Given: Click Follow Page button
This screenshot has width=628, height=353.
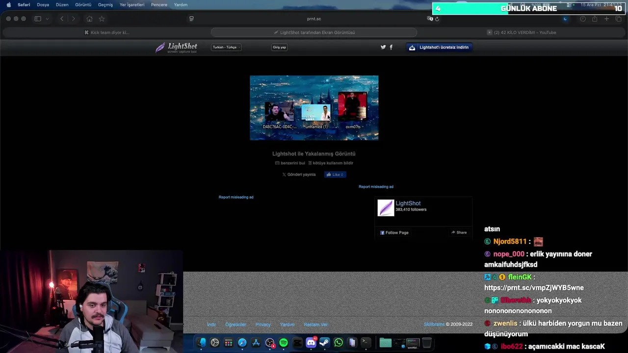Looking at the screenshot, I should (x=394, y=232).
